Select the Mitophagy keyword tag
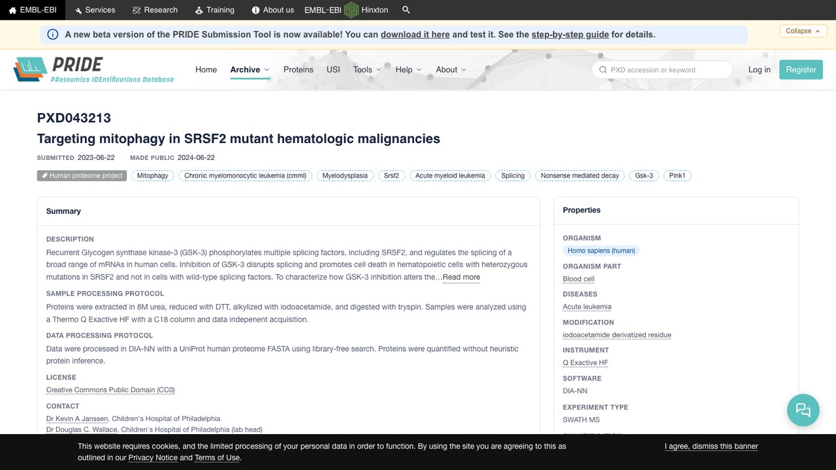The image size is (836, 470). point(152,176)
